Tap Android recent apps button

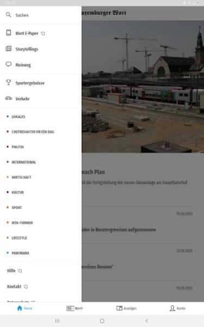tap(57, 321)
